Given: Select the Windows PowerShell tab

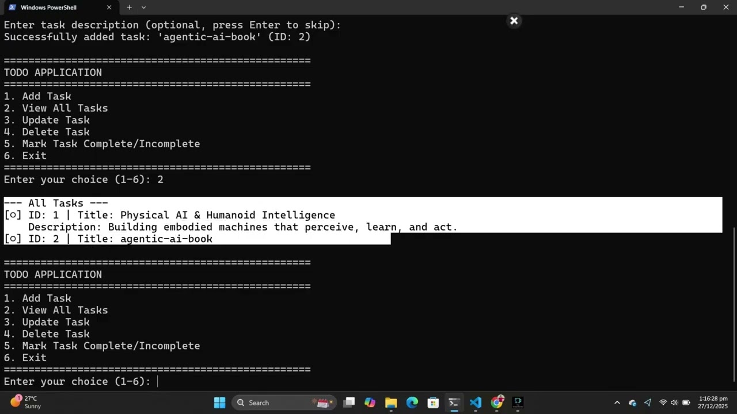Looking at the screenshot, I should pos(60,7).
